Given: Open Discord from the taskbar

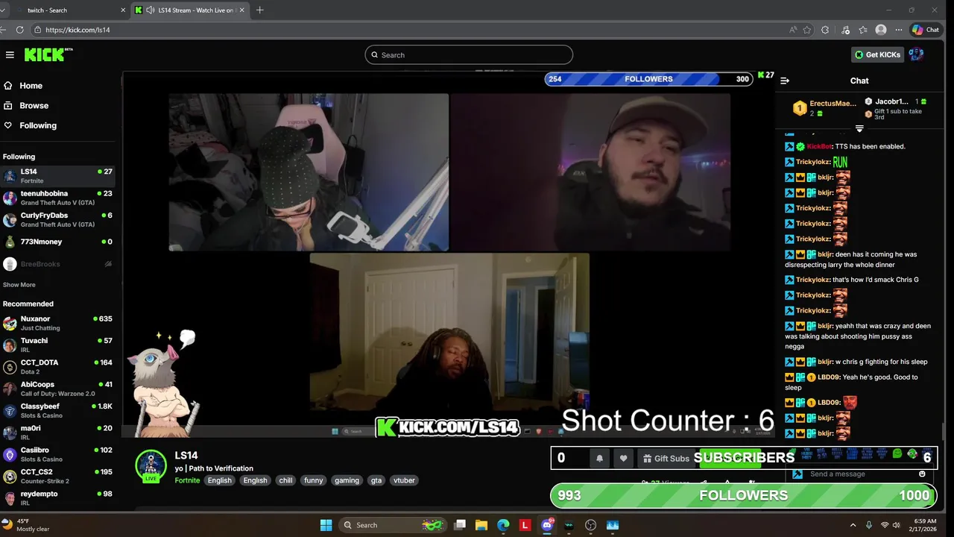Looking at the screenshot, I should click(x=547, y=525).
